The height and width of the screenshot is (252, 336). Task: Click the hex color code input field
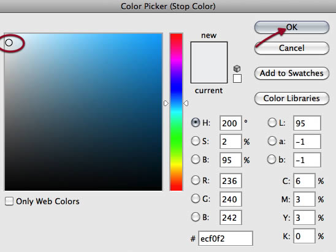click(x=226, y=239)
